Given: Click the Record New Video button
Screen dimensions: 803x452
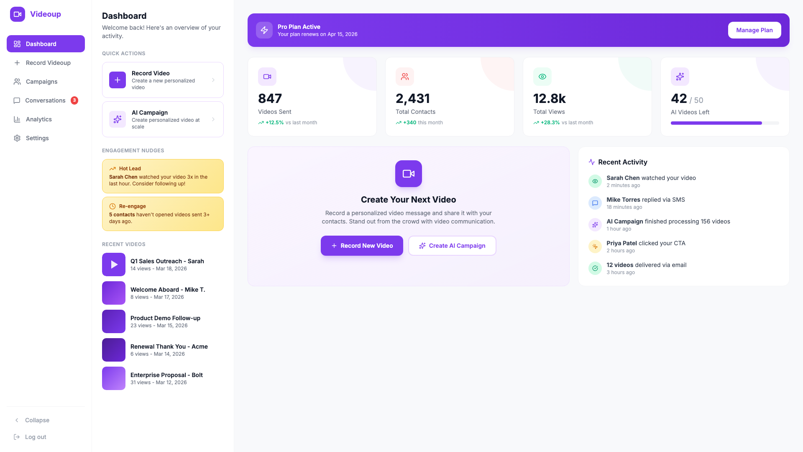Looking at the screenshot, I should coord(362,246).
